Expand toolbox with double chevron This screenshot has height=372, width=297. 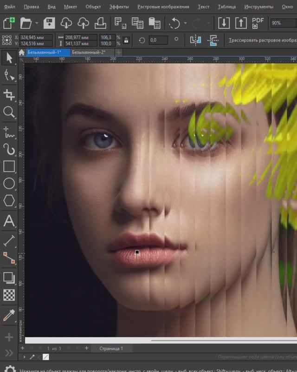(x=9, y=353)
